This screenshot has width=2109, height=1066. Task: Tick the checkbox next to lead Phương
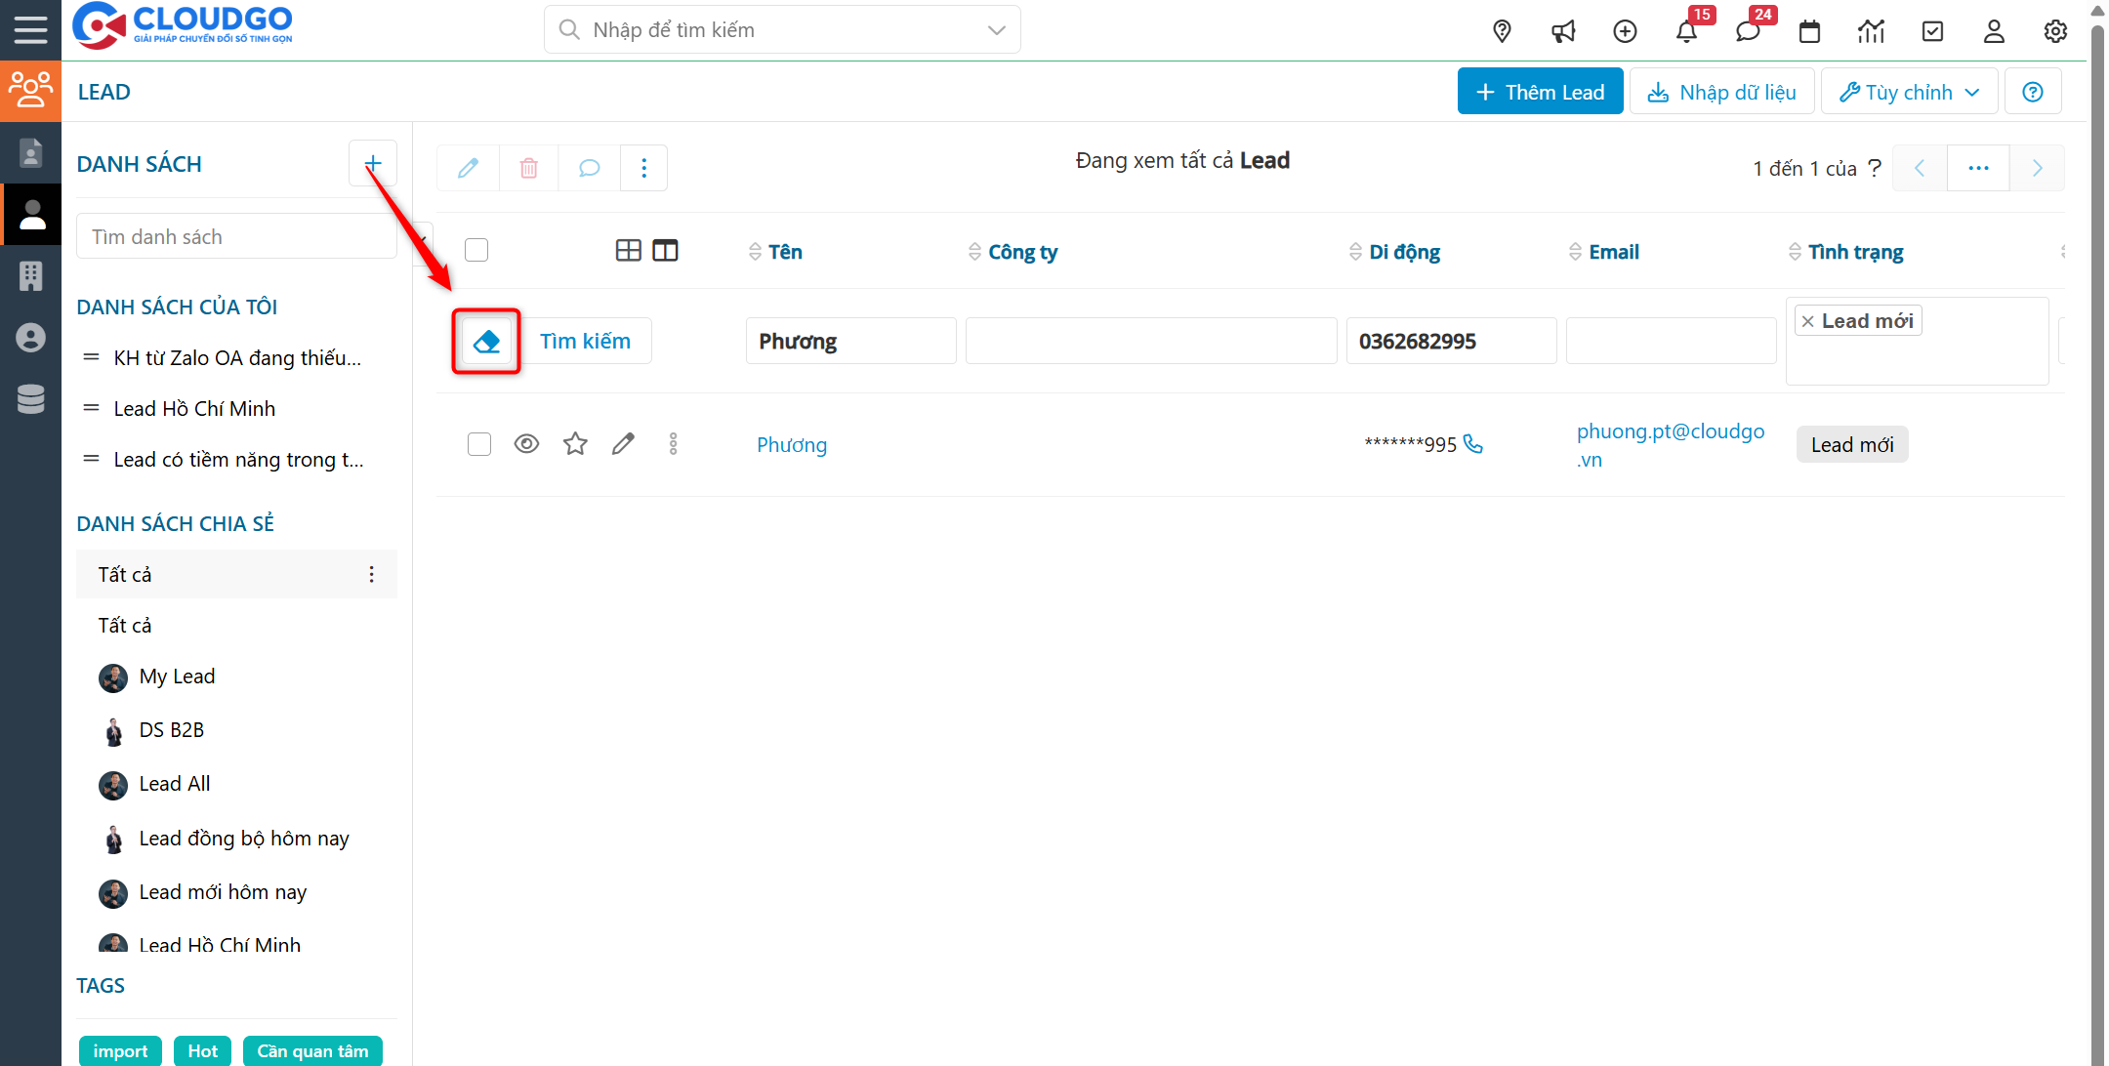tap(479, 443)
